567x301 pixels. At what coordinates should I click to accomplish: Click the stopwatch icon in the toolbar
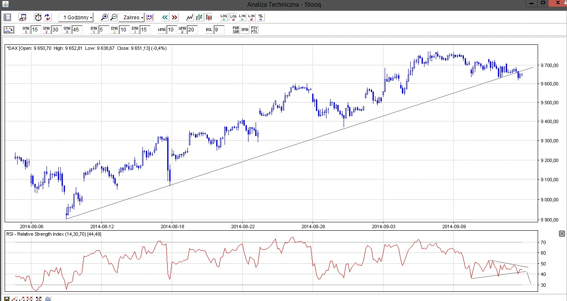(38, 17)
